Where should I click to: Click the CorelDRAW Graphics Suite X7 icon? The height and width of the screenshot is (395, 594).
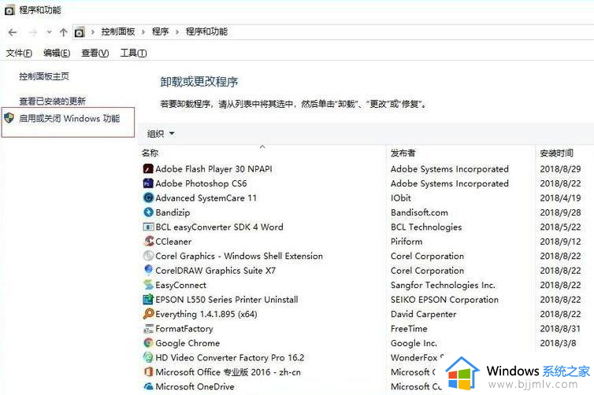coord(148,270)
